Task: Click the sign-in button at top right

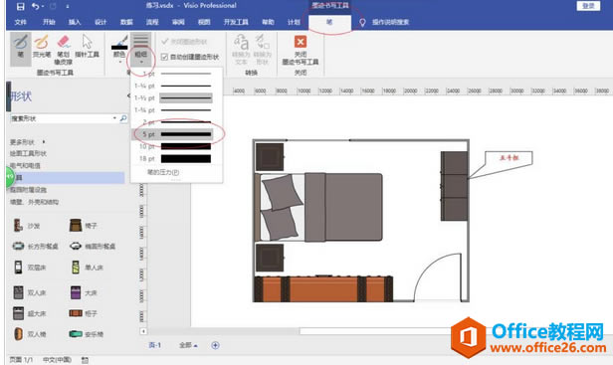Action: [588, 6]
